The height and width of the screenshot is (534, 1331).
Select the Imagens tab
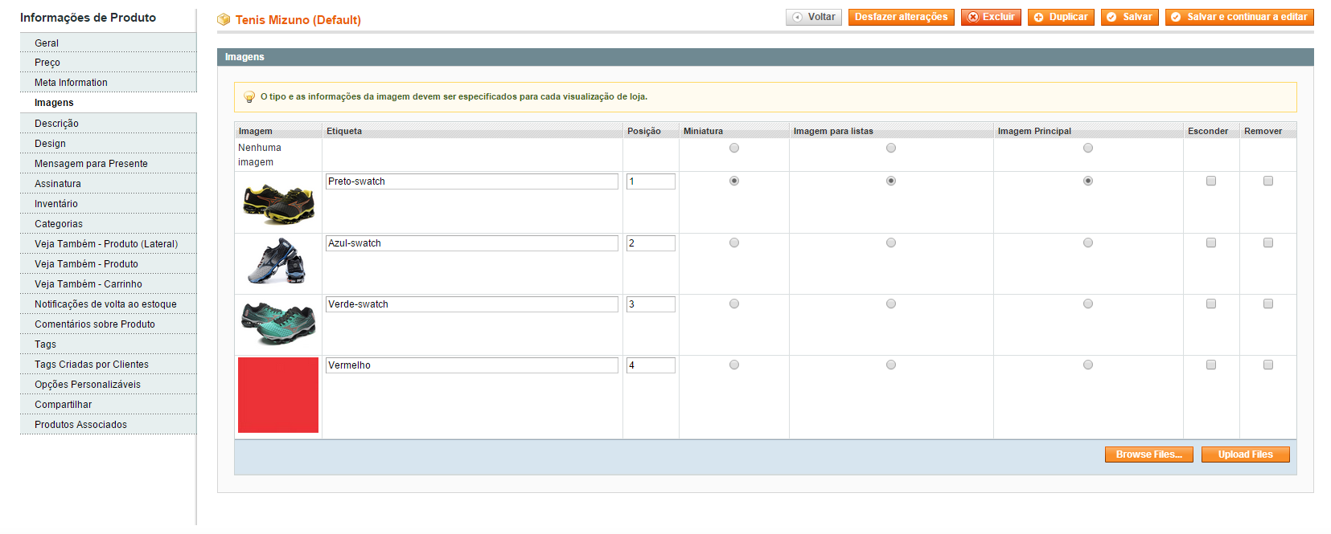pos(108,103)
